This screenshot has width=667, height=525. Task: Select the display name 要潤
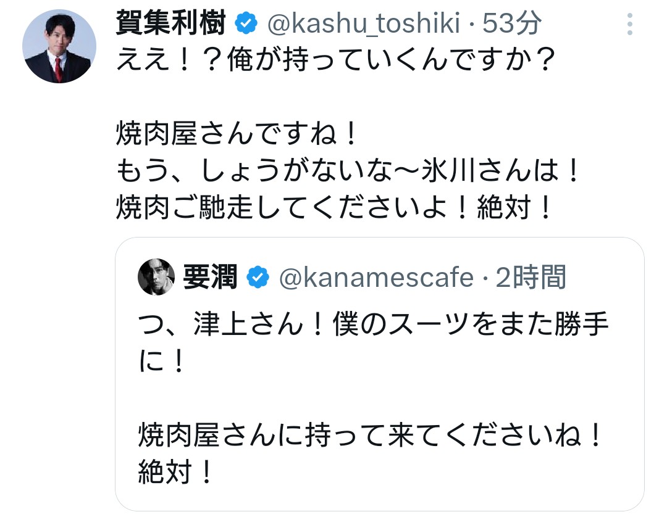210,278
